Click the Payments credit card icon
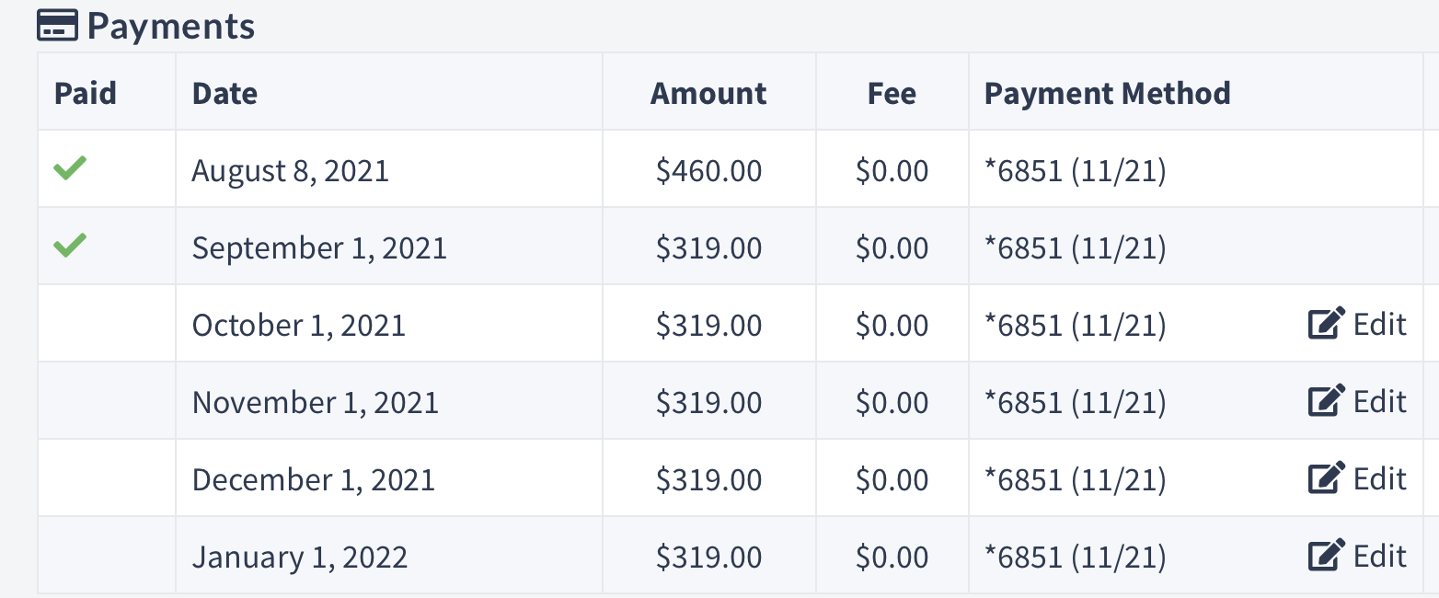1439x598 pixels. pyautogui.click(x=58, y=27)
